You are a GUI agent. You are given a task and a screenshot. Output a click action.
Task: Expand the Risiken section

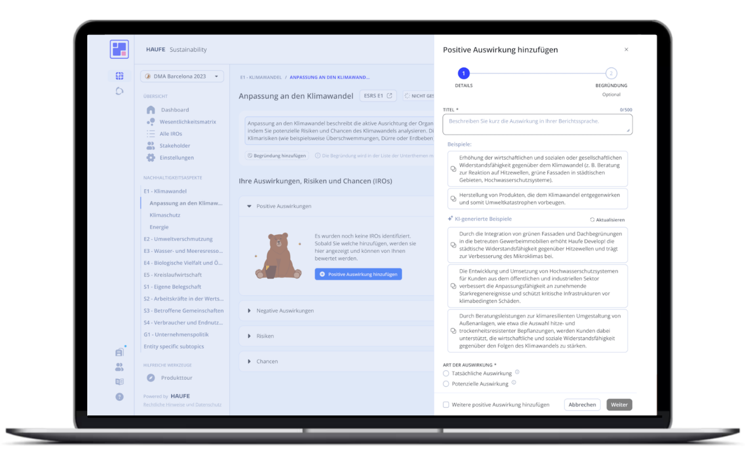250,336
